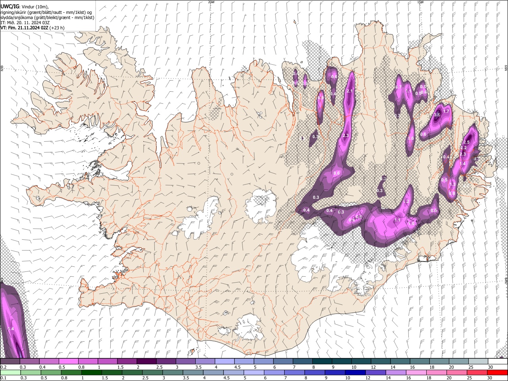Click the 'IT: Mið. 20. 11. 2024 03Z' line
508x381 pixels.
coord(25,23)
